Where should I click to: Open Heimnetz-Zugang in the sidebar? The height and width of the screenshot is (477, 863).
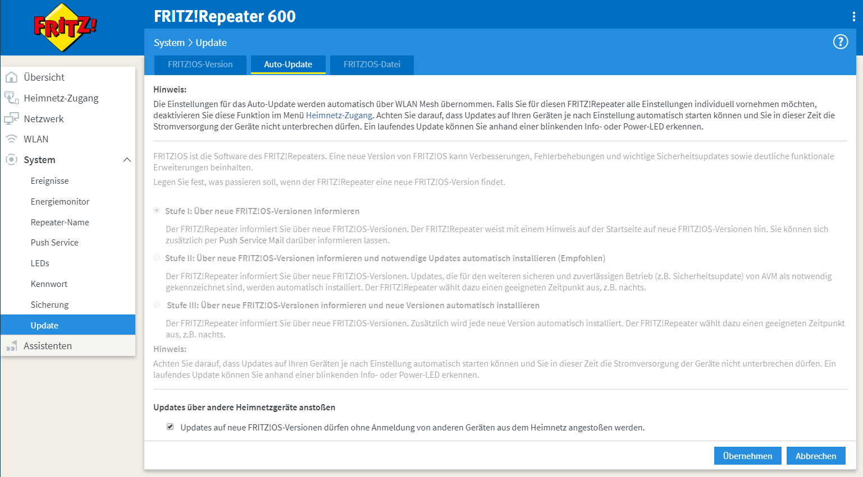tap(61, 98)
